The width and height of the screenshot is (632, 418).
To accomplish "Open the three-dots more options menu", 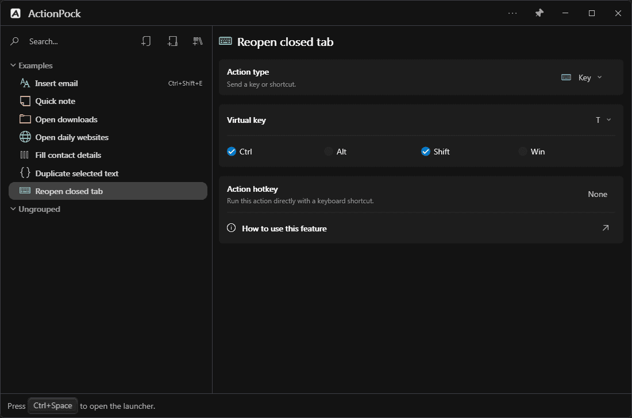I will pyautogui.click(x=512, y=13).
